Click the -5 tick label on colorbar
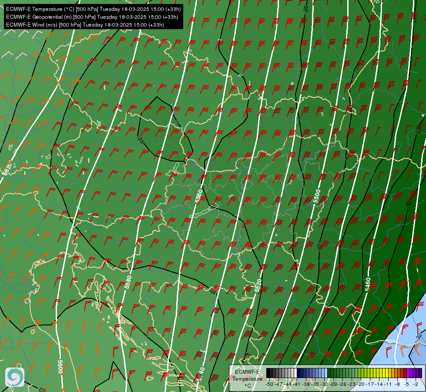Image resolution: width=426 pixels, height=392 pixels. pyautogui.click(x=407, y=384)
